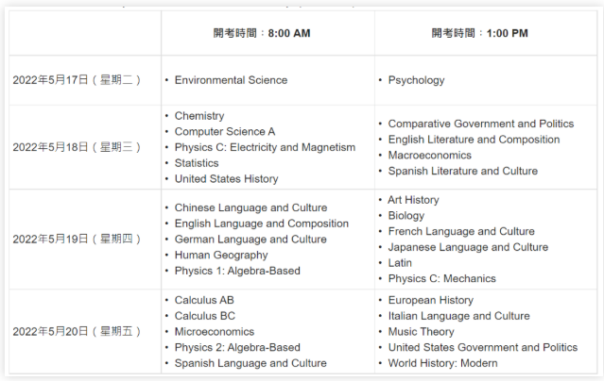
Task: Select Physics C: Mechanics entry
Action: (x=441, y=278)
